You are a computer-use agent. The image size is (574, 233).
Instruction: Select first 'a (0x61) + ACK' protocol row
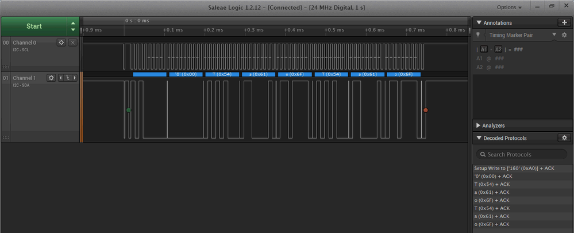(523, 192)
